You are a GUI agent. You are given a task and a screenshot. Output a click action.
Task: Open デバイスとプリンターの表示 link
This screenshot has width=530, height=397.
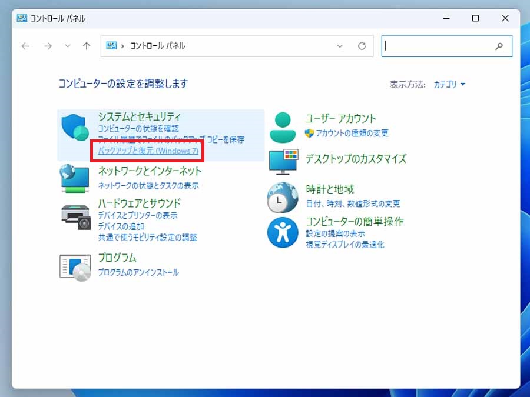point(138,215)
